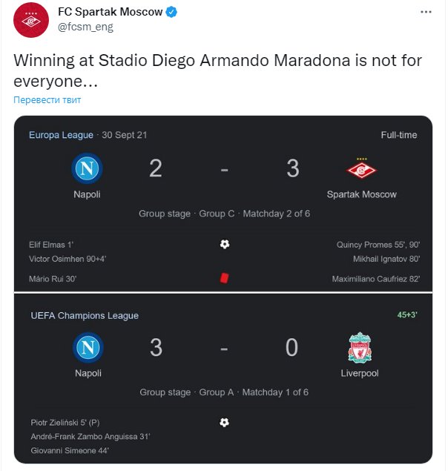Click the Spartak Moscow crest in scorecard
Image resolution: width=448 pixels, height=471 pixels.
tap(361, 170)
